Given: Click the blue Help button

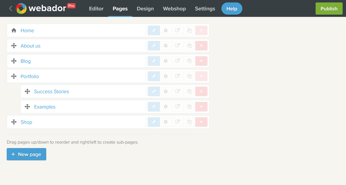Looking at the screenshot, I should click(x=232, y=9).
